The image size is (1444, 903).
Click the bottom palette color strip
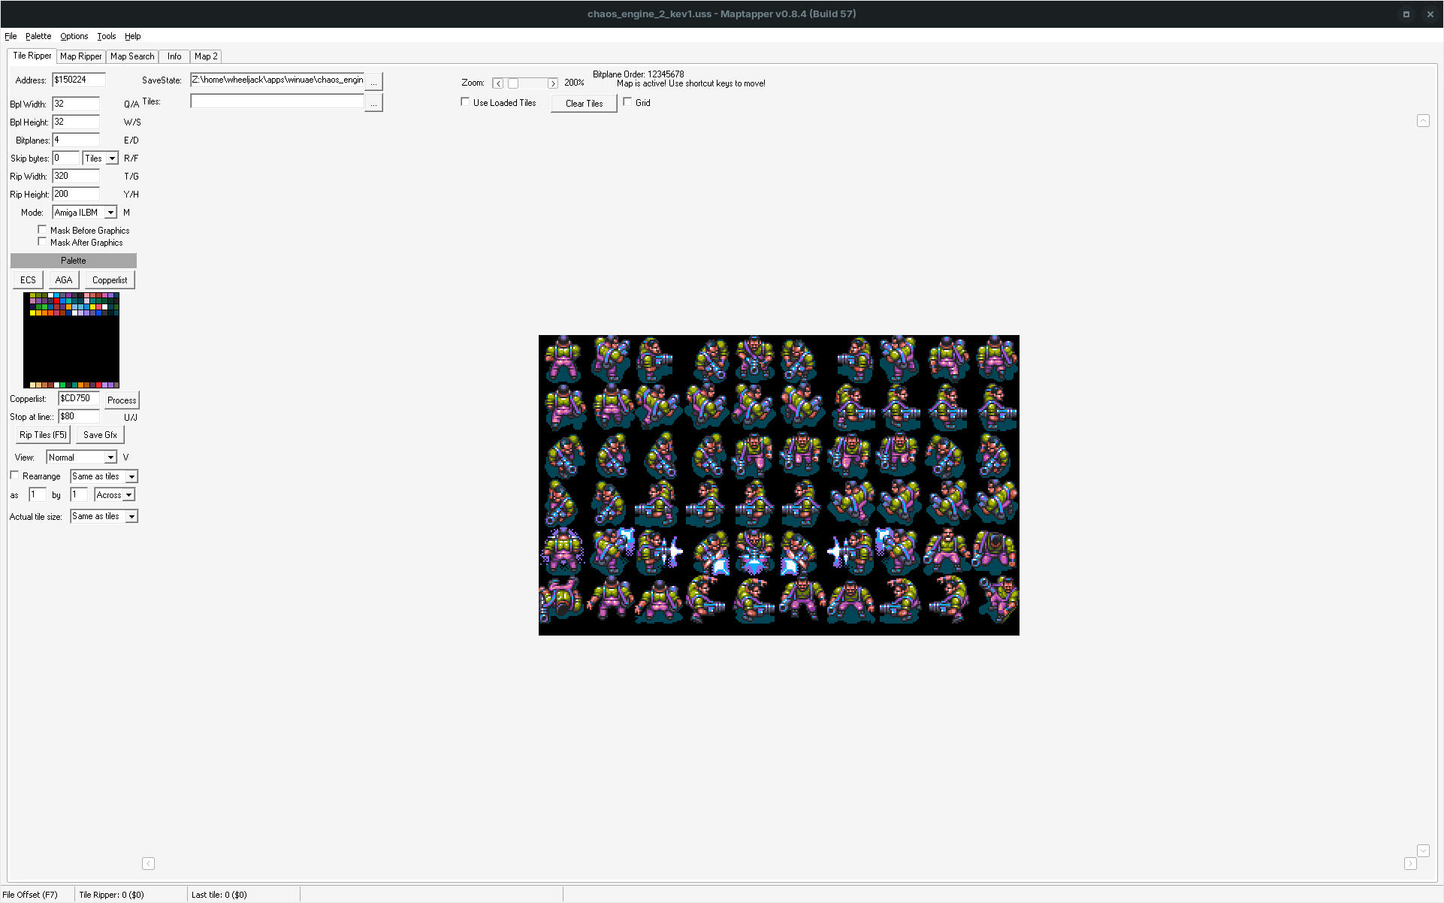tap(74, 385)
